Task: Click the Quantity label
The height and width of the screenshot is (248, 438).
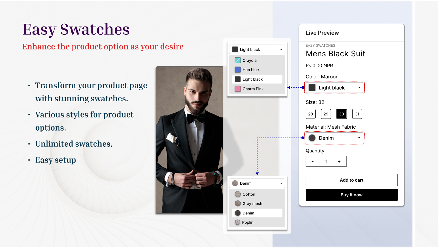Action: coord(315,151)
